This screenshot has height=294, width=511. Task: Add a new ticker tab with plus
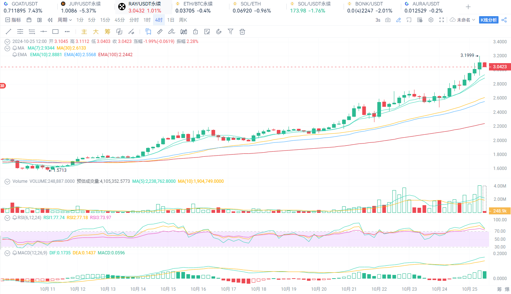pyautogui.click(x=468, y=7)
